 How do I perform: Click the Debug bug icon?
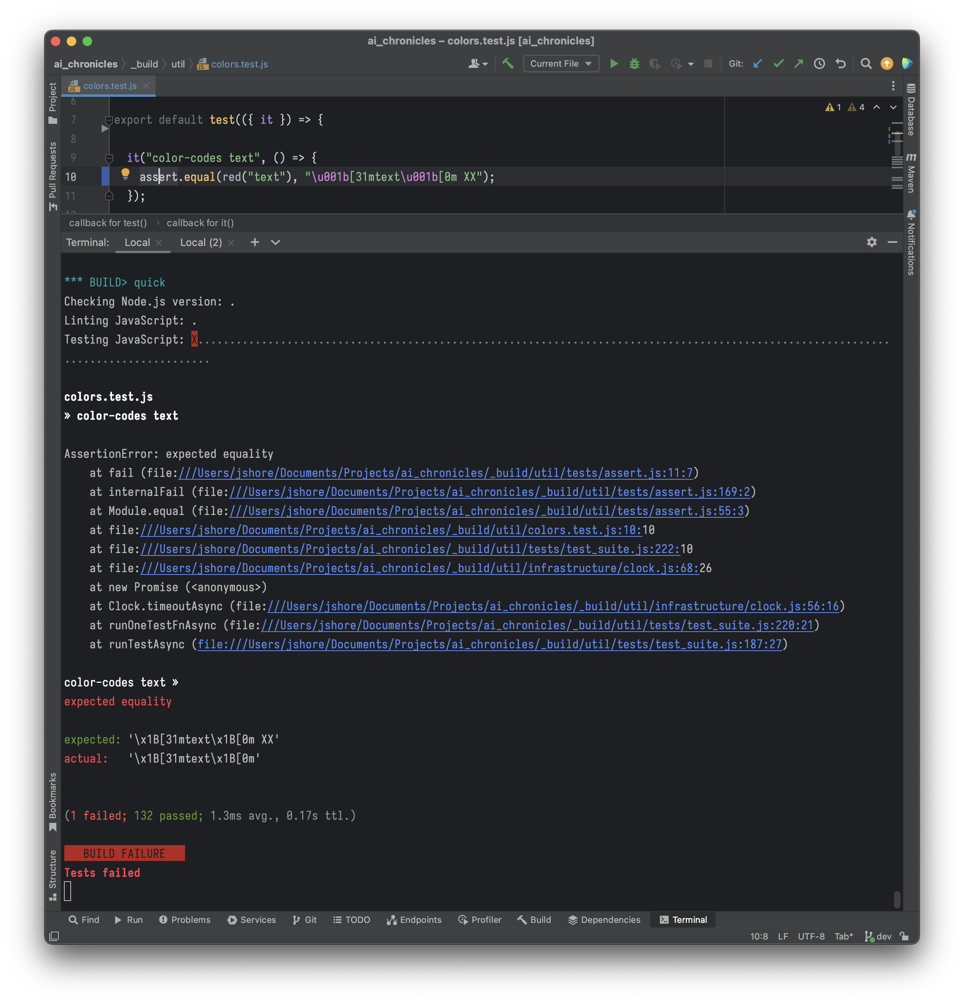[634, 63]
